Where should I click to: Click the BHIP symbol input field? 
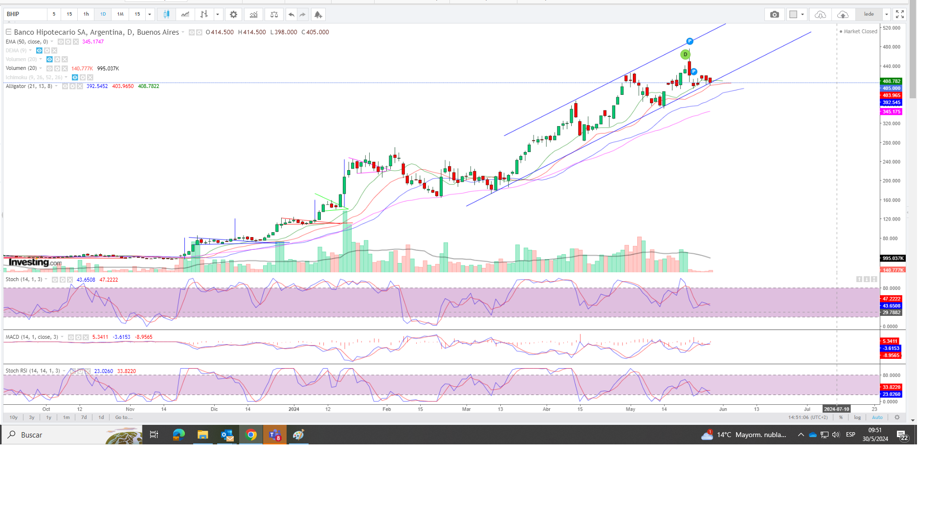click(x=24, y=14)
